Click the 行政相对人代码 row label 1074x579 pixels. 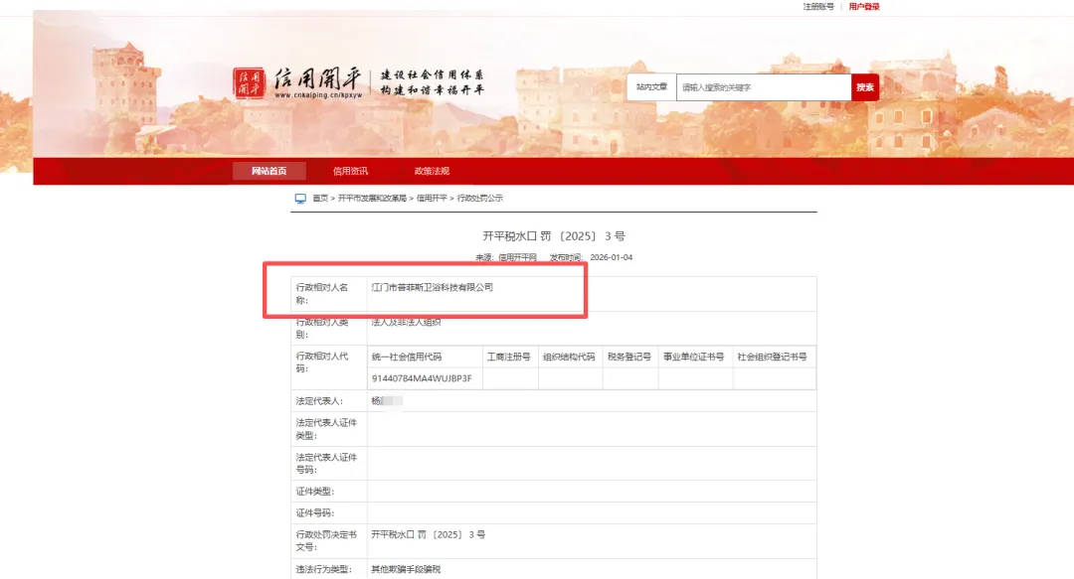point(322,362)
